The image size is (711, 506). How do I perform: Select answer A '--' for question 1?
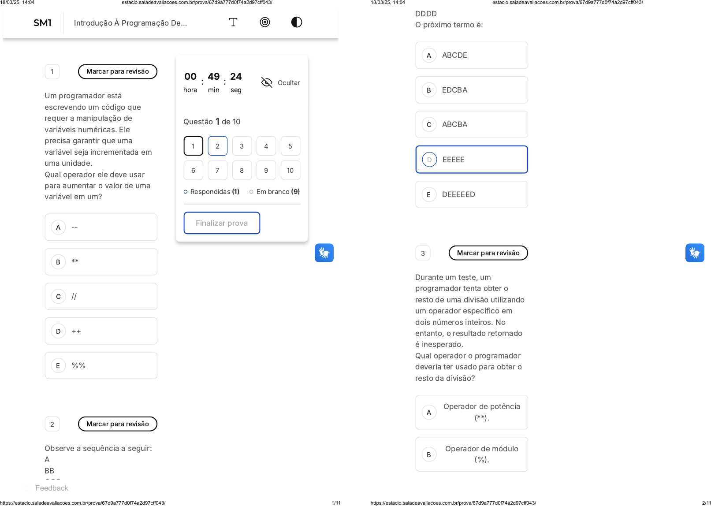pyautogui.click(x=101, y=227)
